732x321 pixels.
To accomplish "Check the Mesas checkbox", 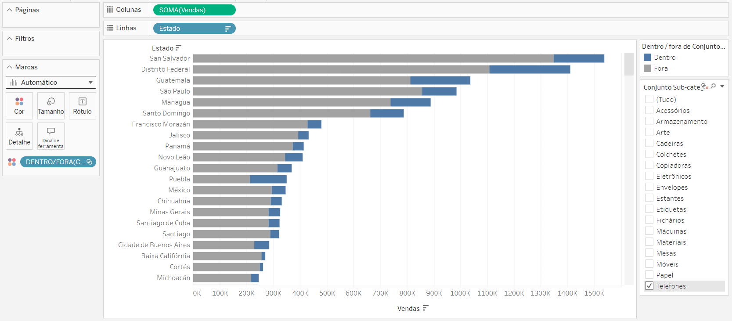I will click(649, 253).
